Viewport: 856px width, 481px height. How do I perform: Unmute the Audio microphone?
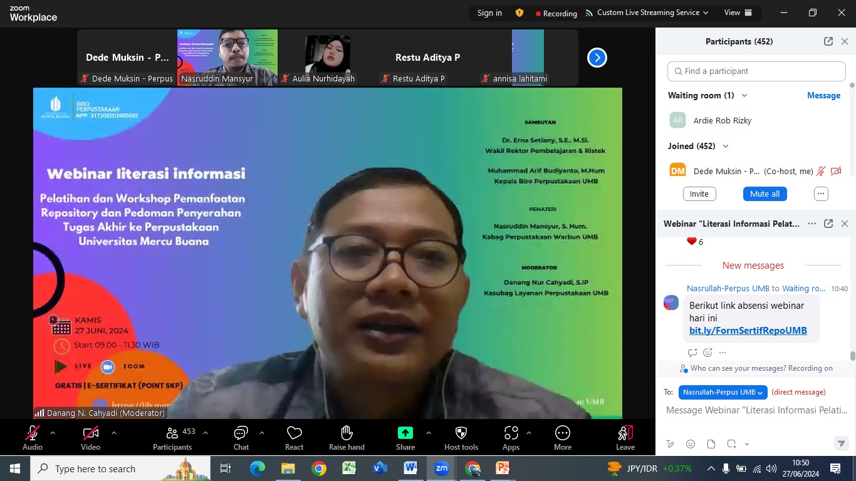33,433
